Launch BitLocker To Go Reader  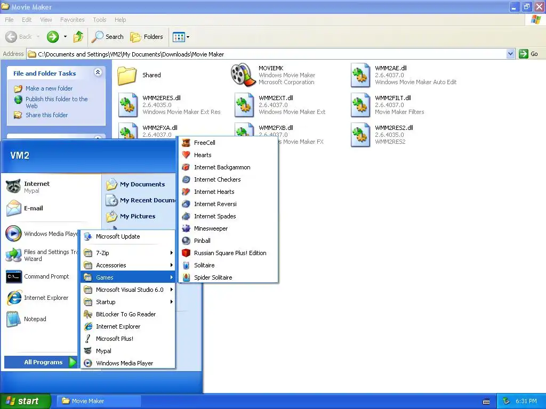click(x=128, y=314)
